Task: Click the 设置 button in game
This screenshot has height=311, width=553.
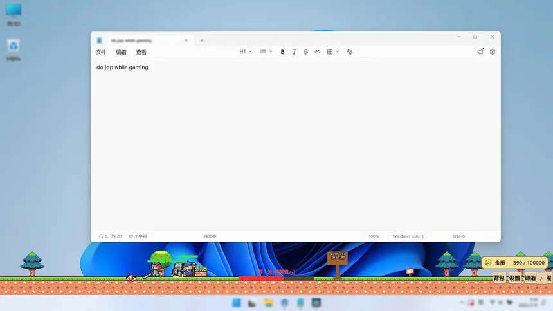Action: tap(514, 278)
